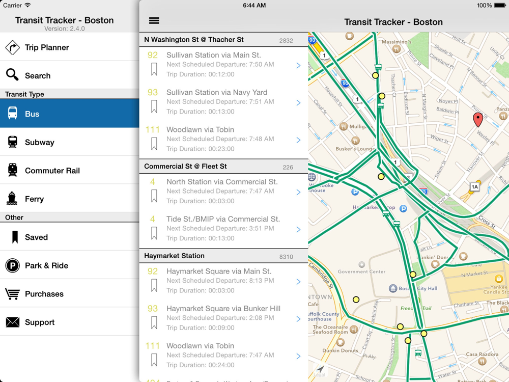
Task: Select the Bus transit type
Action: tap(69, 114)
